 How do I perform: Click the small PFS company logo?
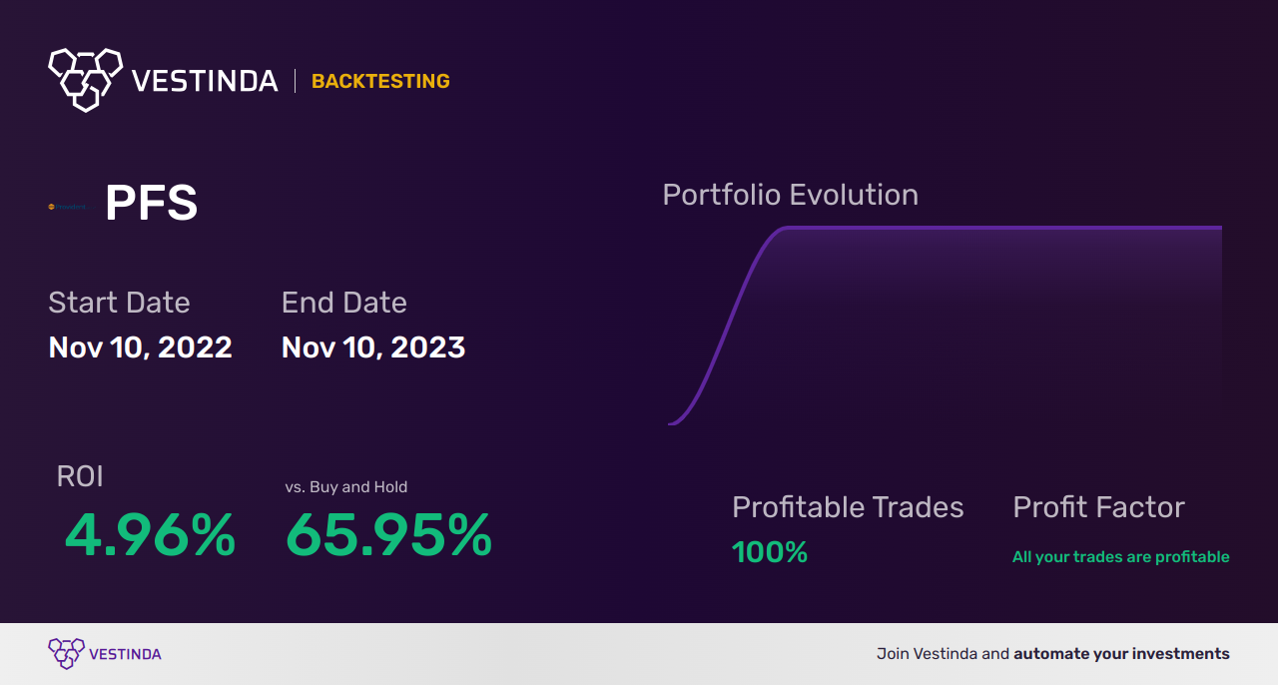68,207
